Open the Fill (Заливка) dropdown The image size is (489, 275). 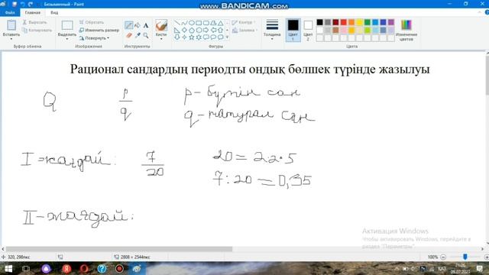(x=244, y=31)
